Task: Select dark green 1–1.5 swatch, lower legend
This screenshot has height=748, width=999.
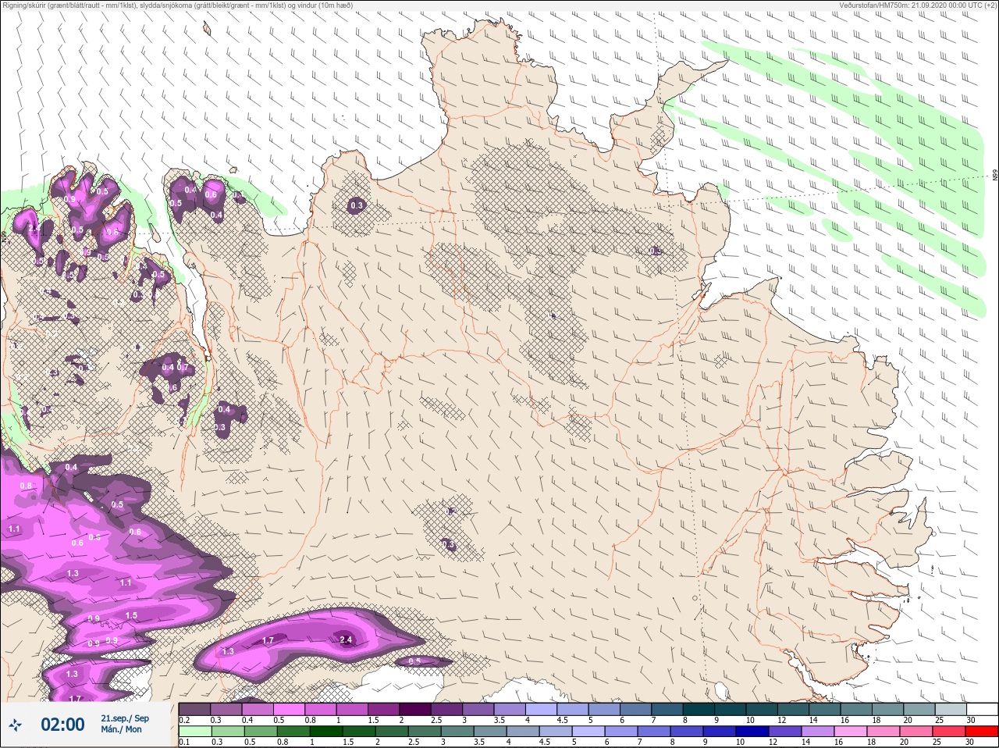Action: pos(325,732)
